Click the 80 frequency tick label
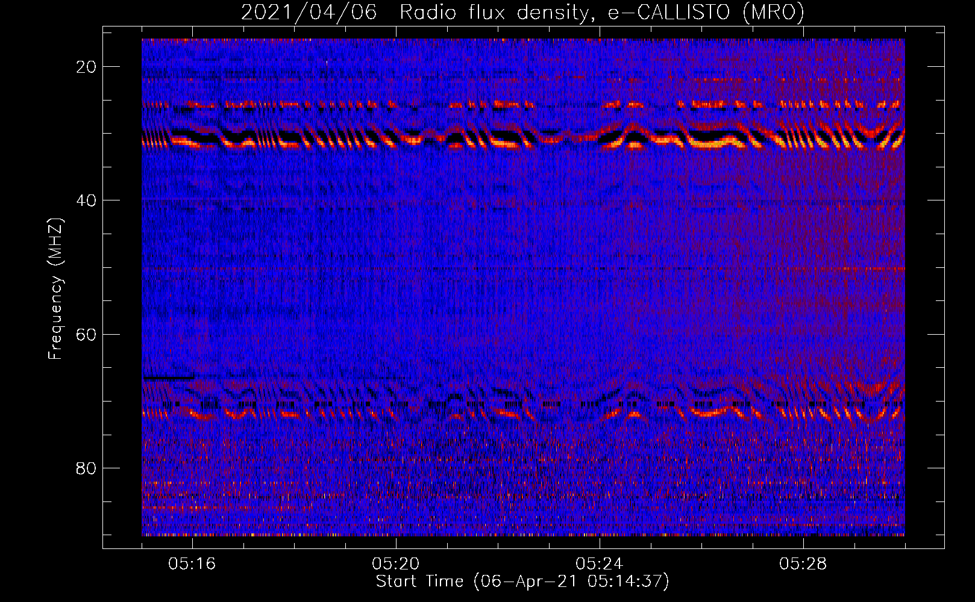This screenshot has width=975, height=602. point(87,468)
